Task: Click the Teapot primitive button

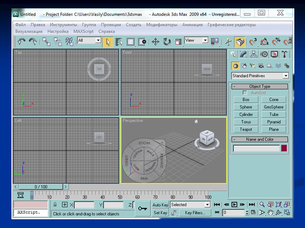Action: click(x=246, y=129)
